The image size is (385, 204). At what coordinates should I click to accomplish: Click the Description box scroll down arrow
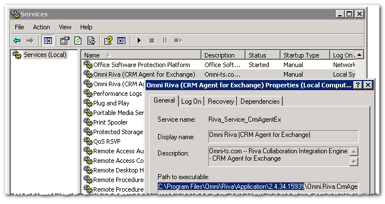point(353,161)
